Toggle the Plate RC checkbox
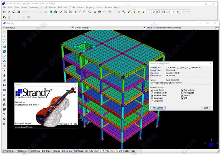The width and height of the screenshot is (221, 155). pos(182,95)
